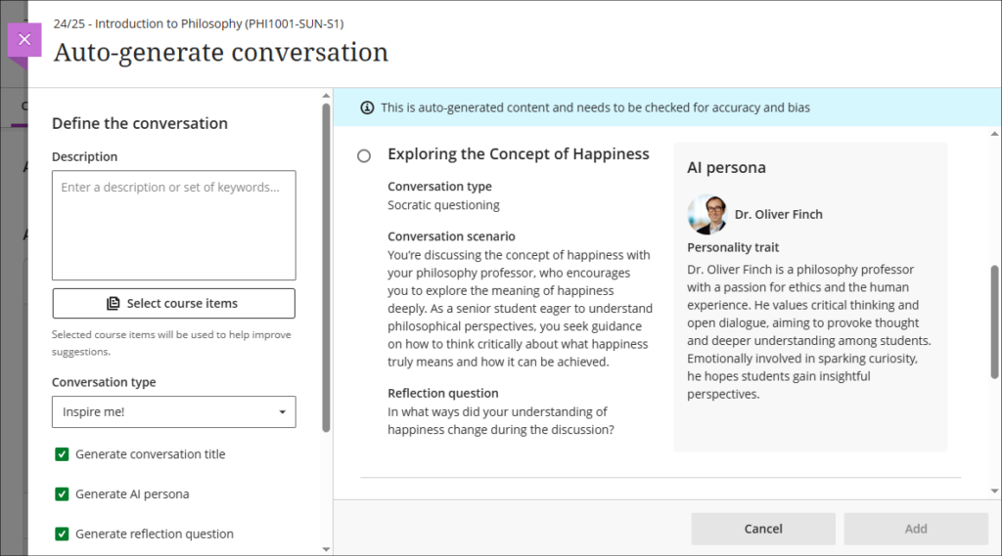Uncheck Generate AI persona
Image resolution: width=1002 pixels, height=556 pixels.
click(x=62, y=494)
